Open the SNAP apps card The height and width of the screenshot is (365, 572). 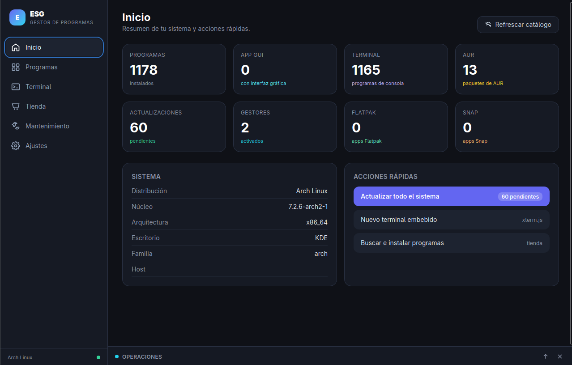click(507, 127)
